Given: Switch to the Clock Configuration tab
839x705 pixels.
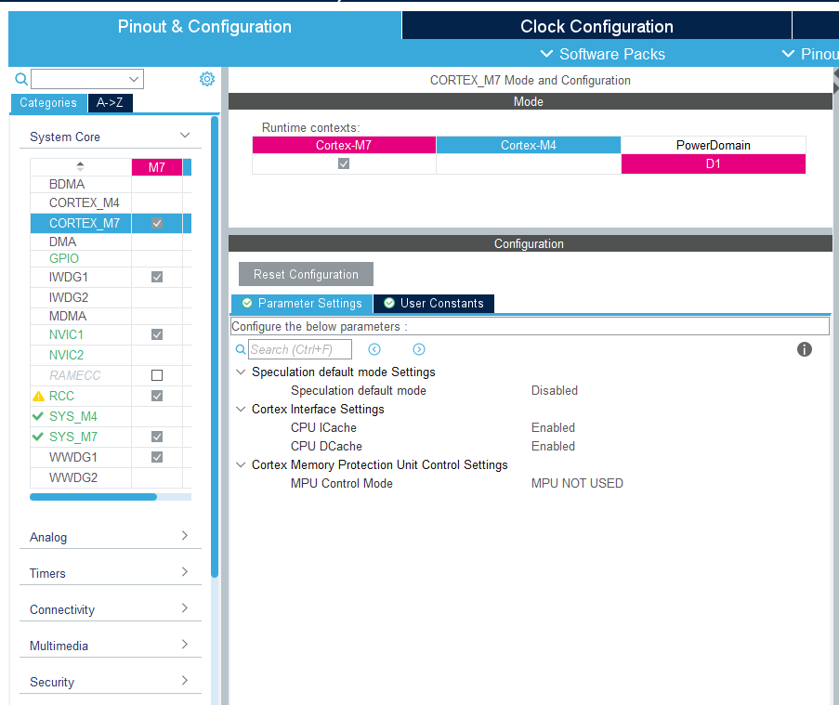Looking at the screenshot, I should (596, 26).
